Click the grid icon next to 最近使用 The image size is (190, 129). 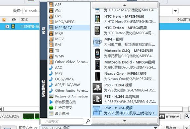click(x=51, y=113)
